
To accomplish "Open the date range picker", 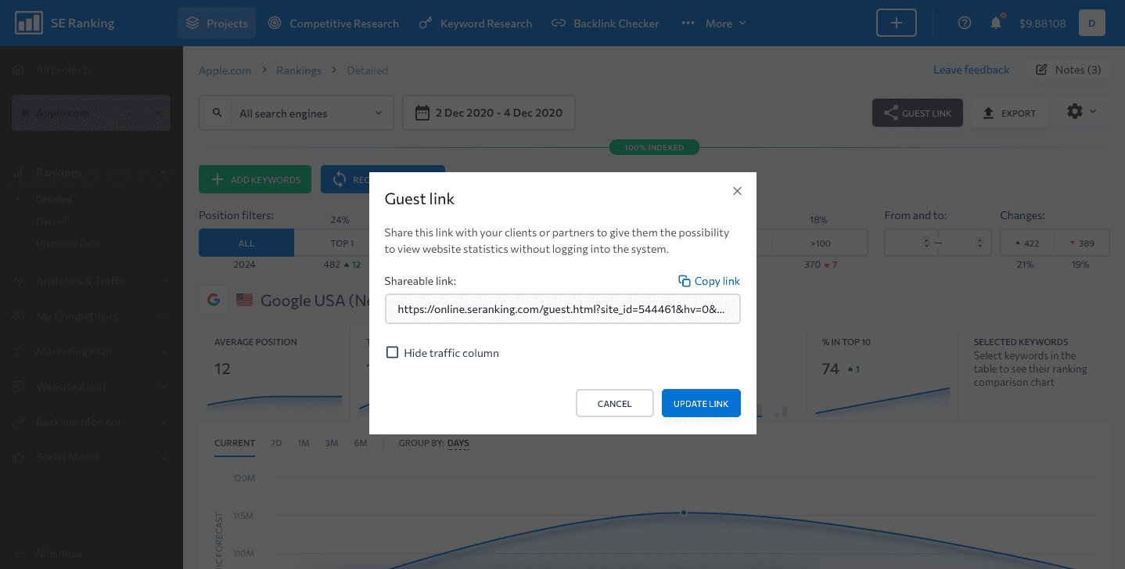I will click(489, 113).
